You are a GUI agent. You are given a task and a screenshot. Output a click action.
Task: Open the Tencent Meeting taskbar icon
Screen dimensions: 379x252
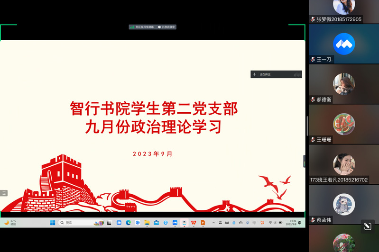[x=175, y=223]
